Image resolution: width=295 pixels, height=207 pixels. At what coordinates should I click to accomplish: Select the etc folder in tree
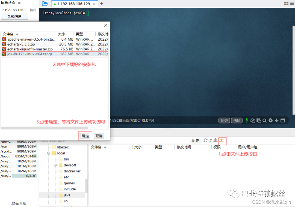coord(66,177)
